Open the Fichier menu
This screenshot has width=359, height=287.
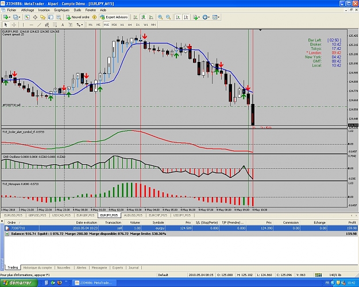pyautogui.click(x=11, y=10)
